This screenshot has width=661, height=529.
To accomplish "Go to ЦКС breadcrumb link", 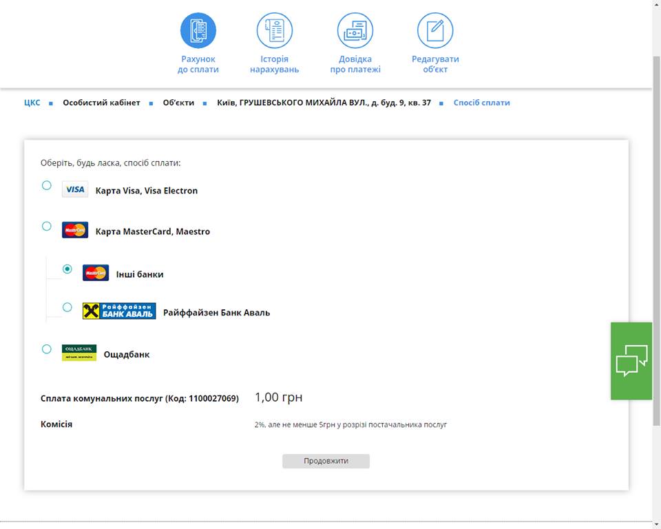I will click(x=32, y=103).
